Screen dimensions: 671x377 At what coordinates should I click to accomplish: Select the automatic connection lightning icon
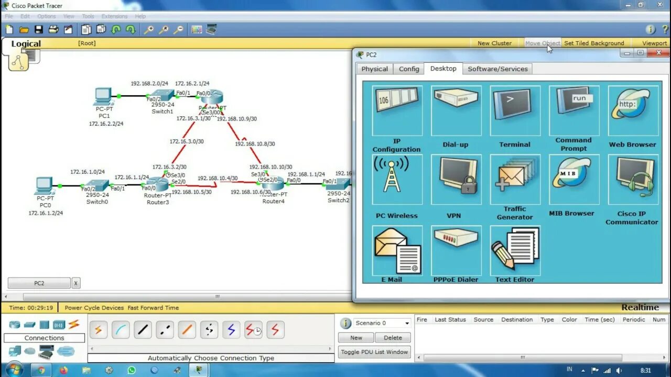[98, 330]
